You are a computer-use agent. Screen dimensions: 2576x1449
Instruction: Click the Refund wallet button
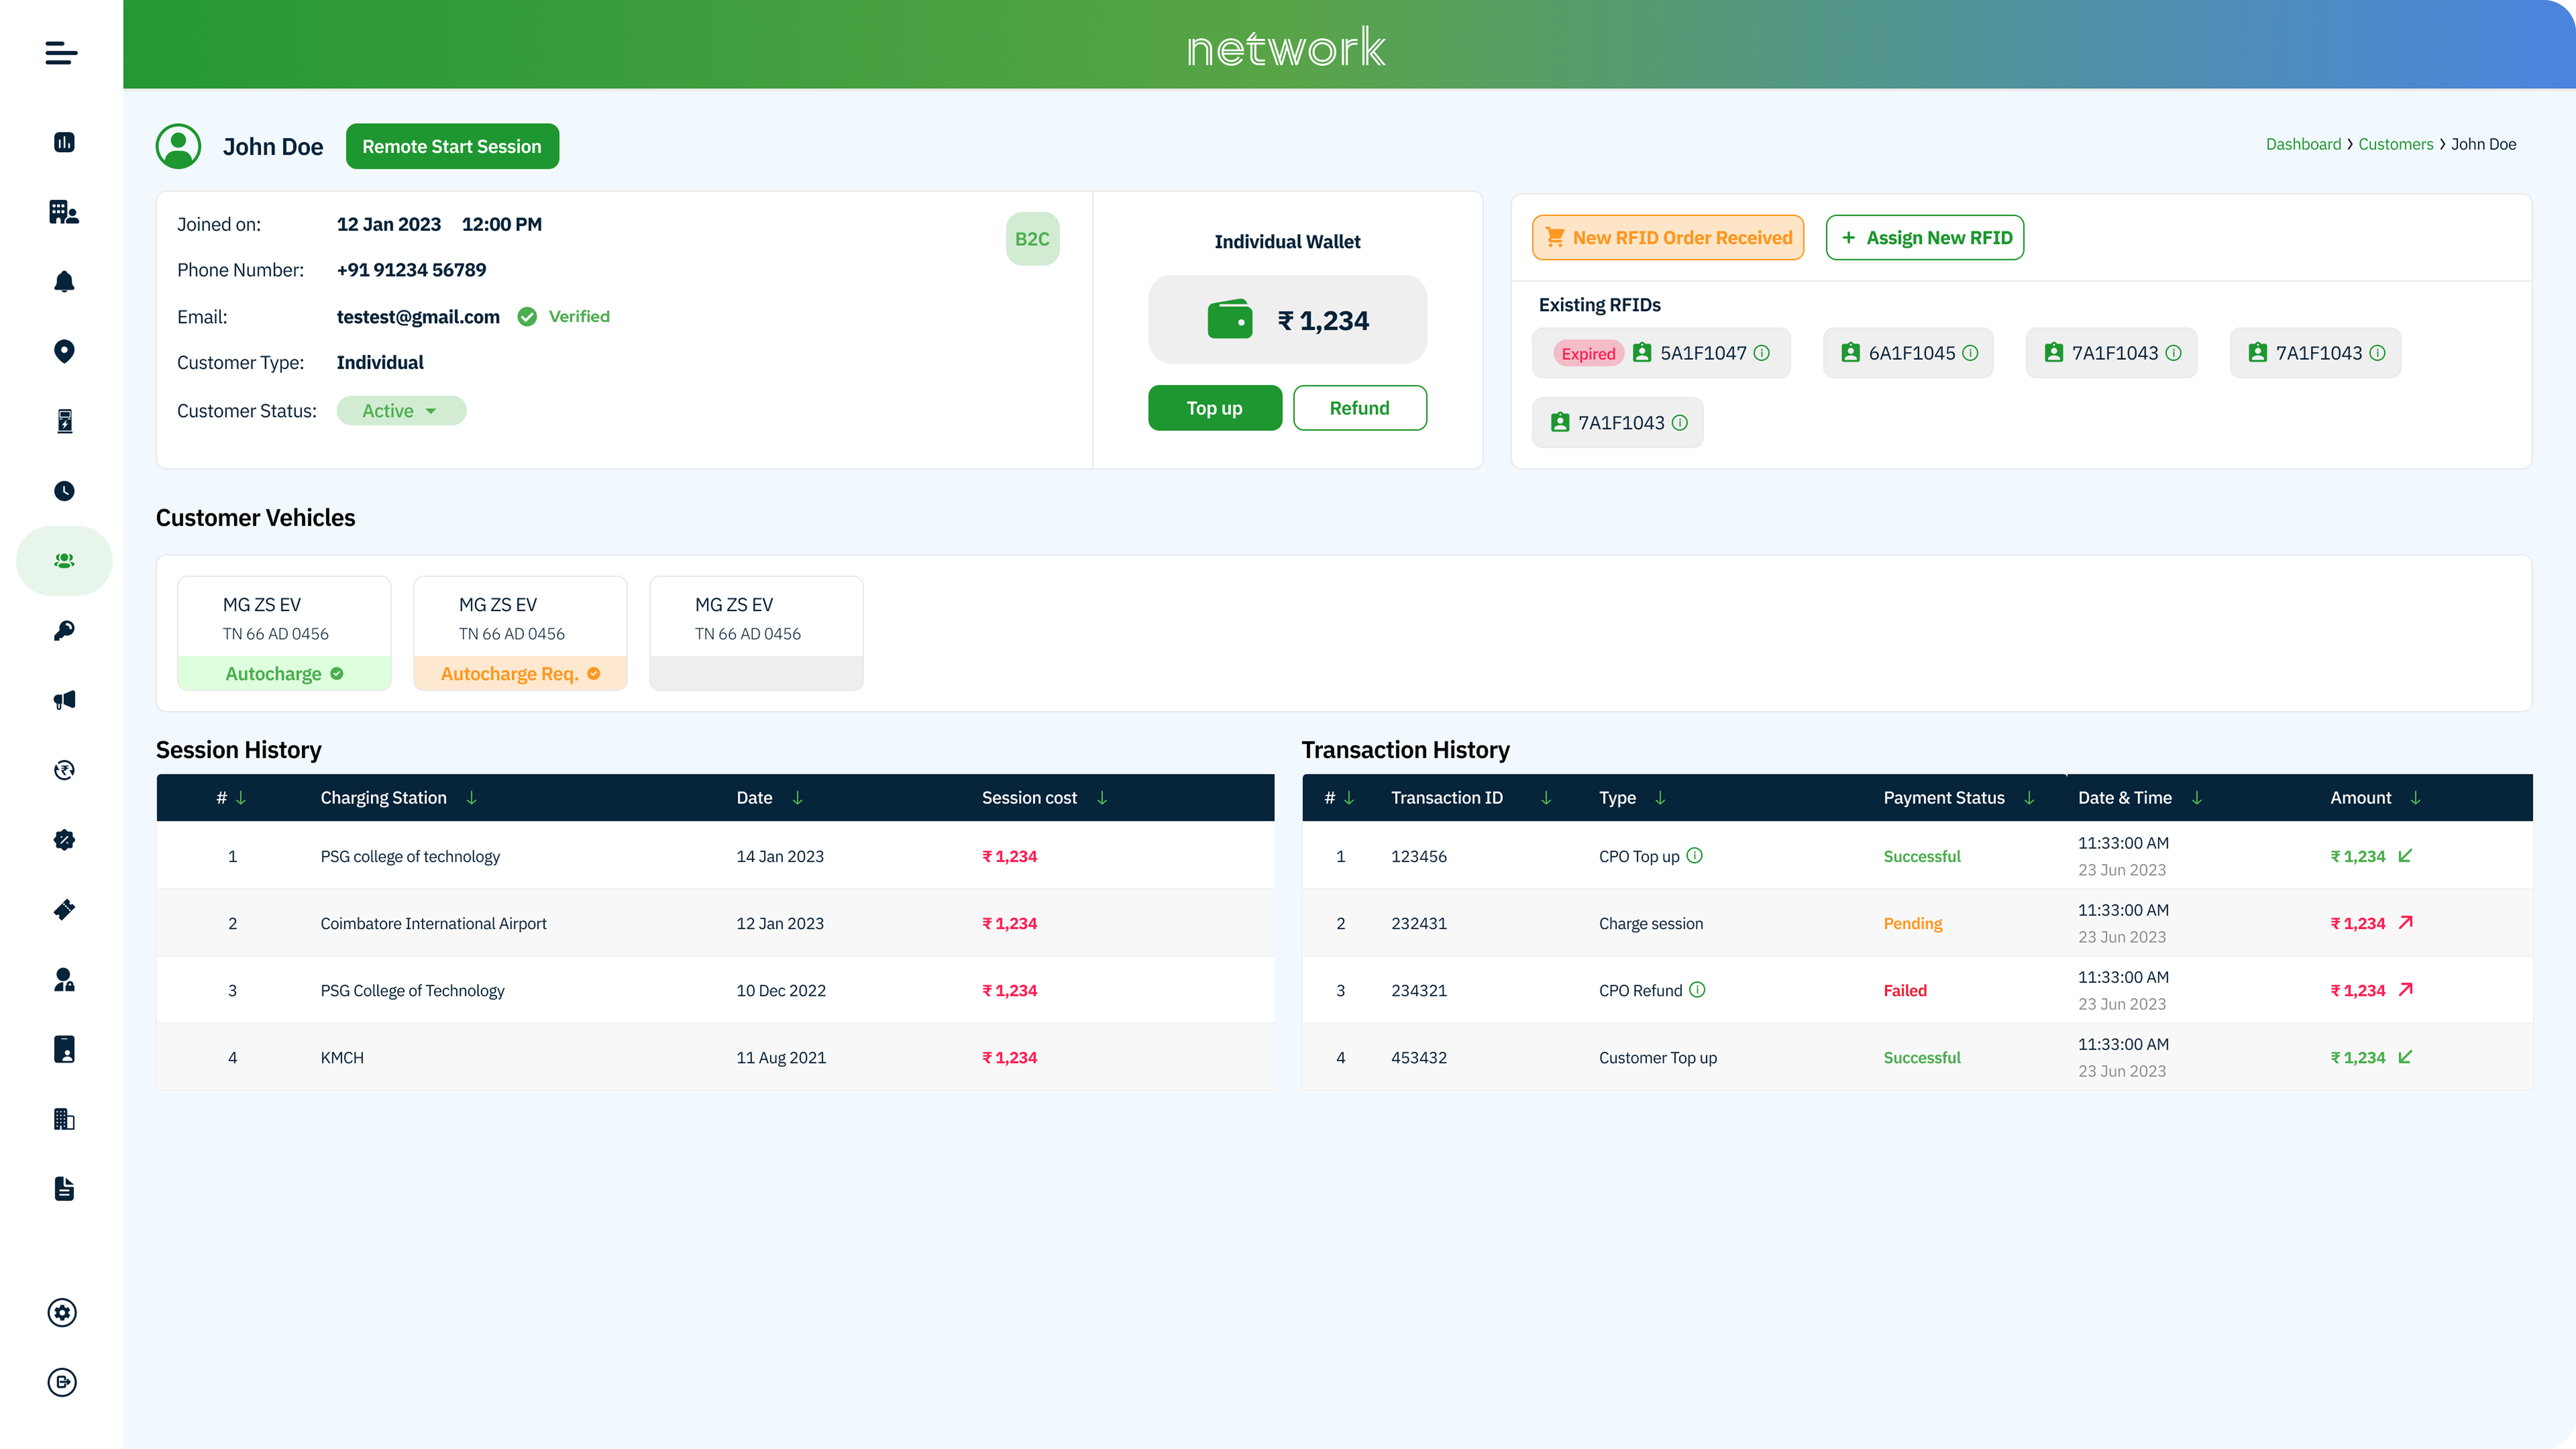1360,408
